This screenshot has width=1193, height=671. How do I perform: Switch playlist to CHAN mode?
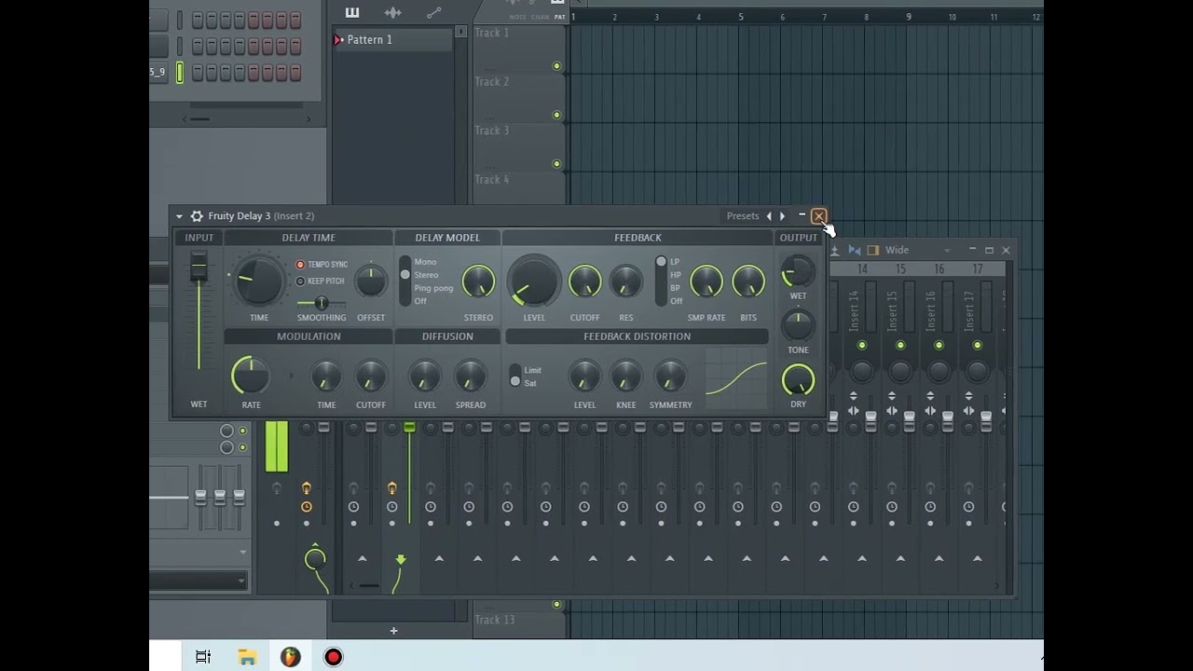point(540,17)
